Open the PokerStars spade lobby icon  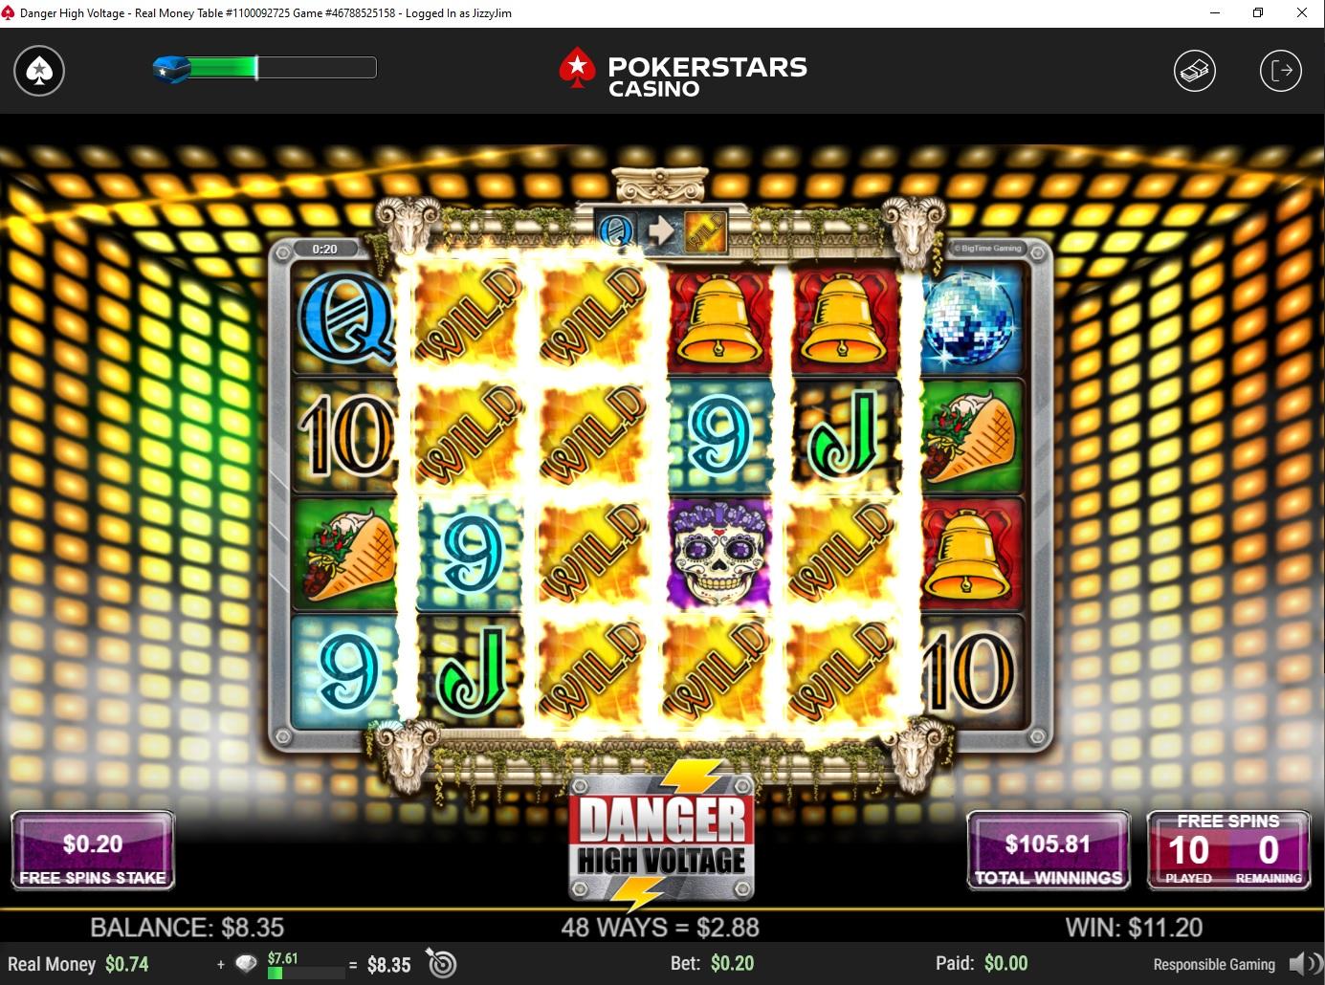pos(39,71)
